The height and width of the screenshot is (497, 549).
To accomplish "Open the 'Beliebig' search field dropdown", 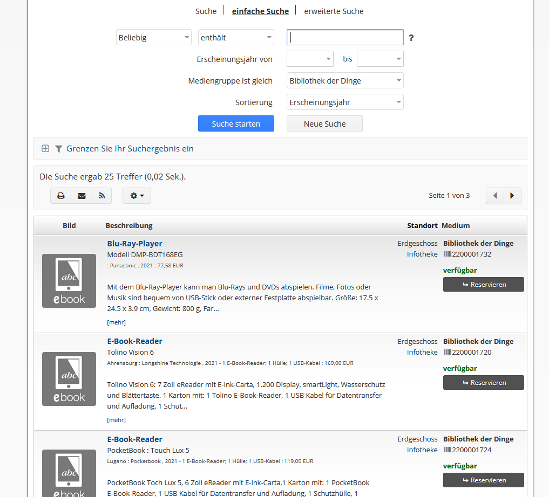I will click(x=154, y=38).
